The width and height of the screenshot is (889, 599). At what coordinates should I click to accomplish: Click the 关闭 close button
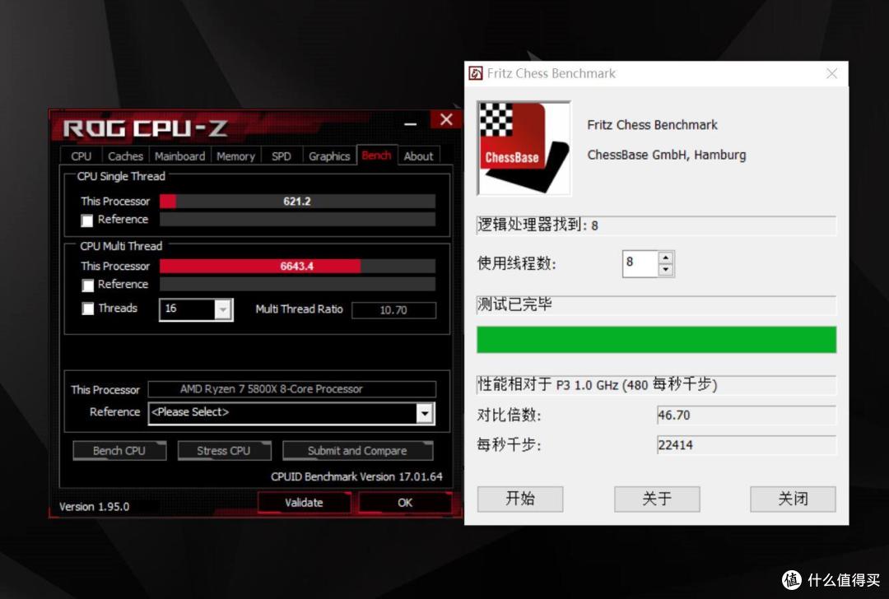(793, 499)
